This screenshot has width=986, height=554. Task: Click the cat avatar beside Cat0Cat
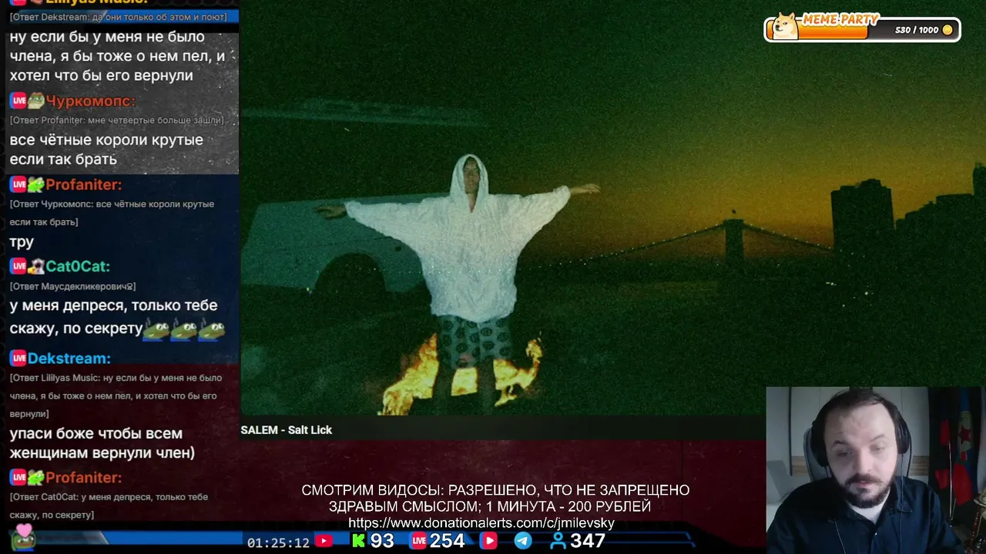pos(36,266)
